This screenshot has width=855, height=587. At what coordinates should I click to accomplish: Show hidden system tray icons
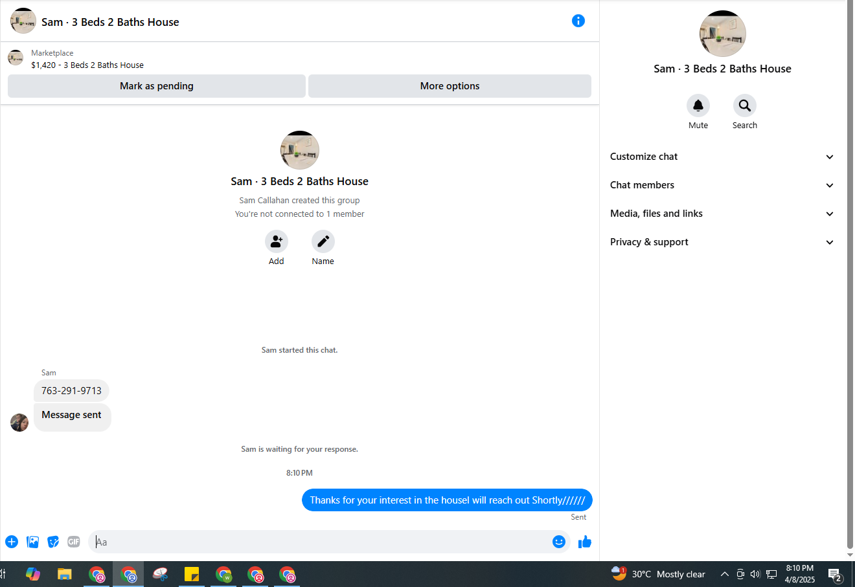(x=725, y=574)
